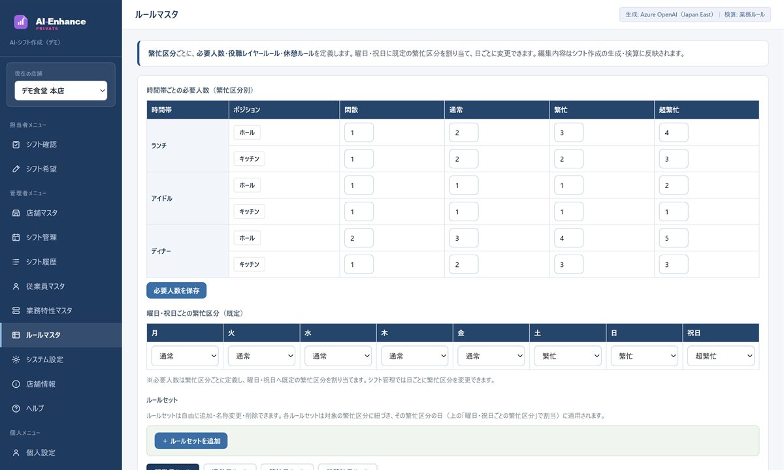Click the ルールマスタ page title

pyautogui.click(x=156, y=14)
